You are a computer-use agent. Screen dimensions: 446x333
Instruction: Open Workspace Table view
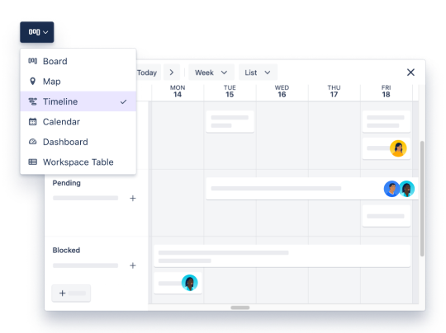pyautogui.click(x=78, y=162)
